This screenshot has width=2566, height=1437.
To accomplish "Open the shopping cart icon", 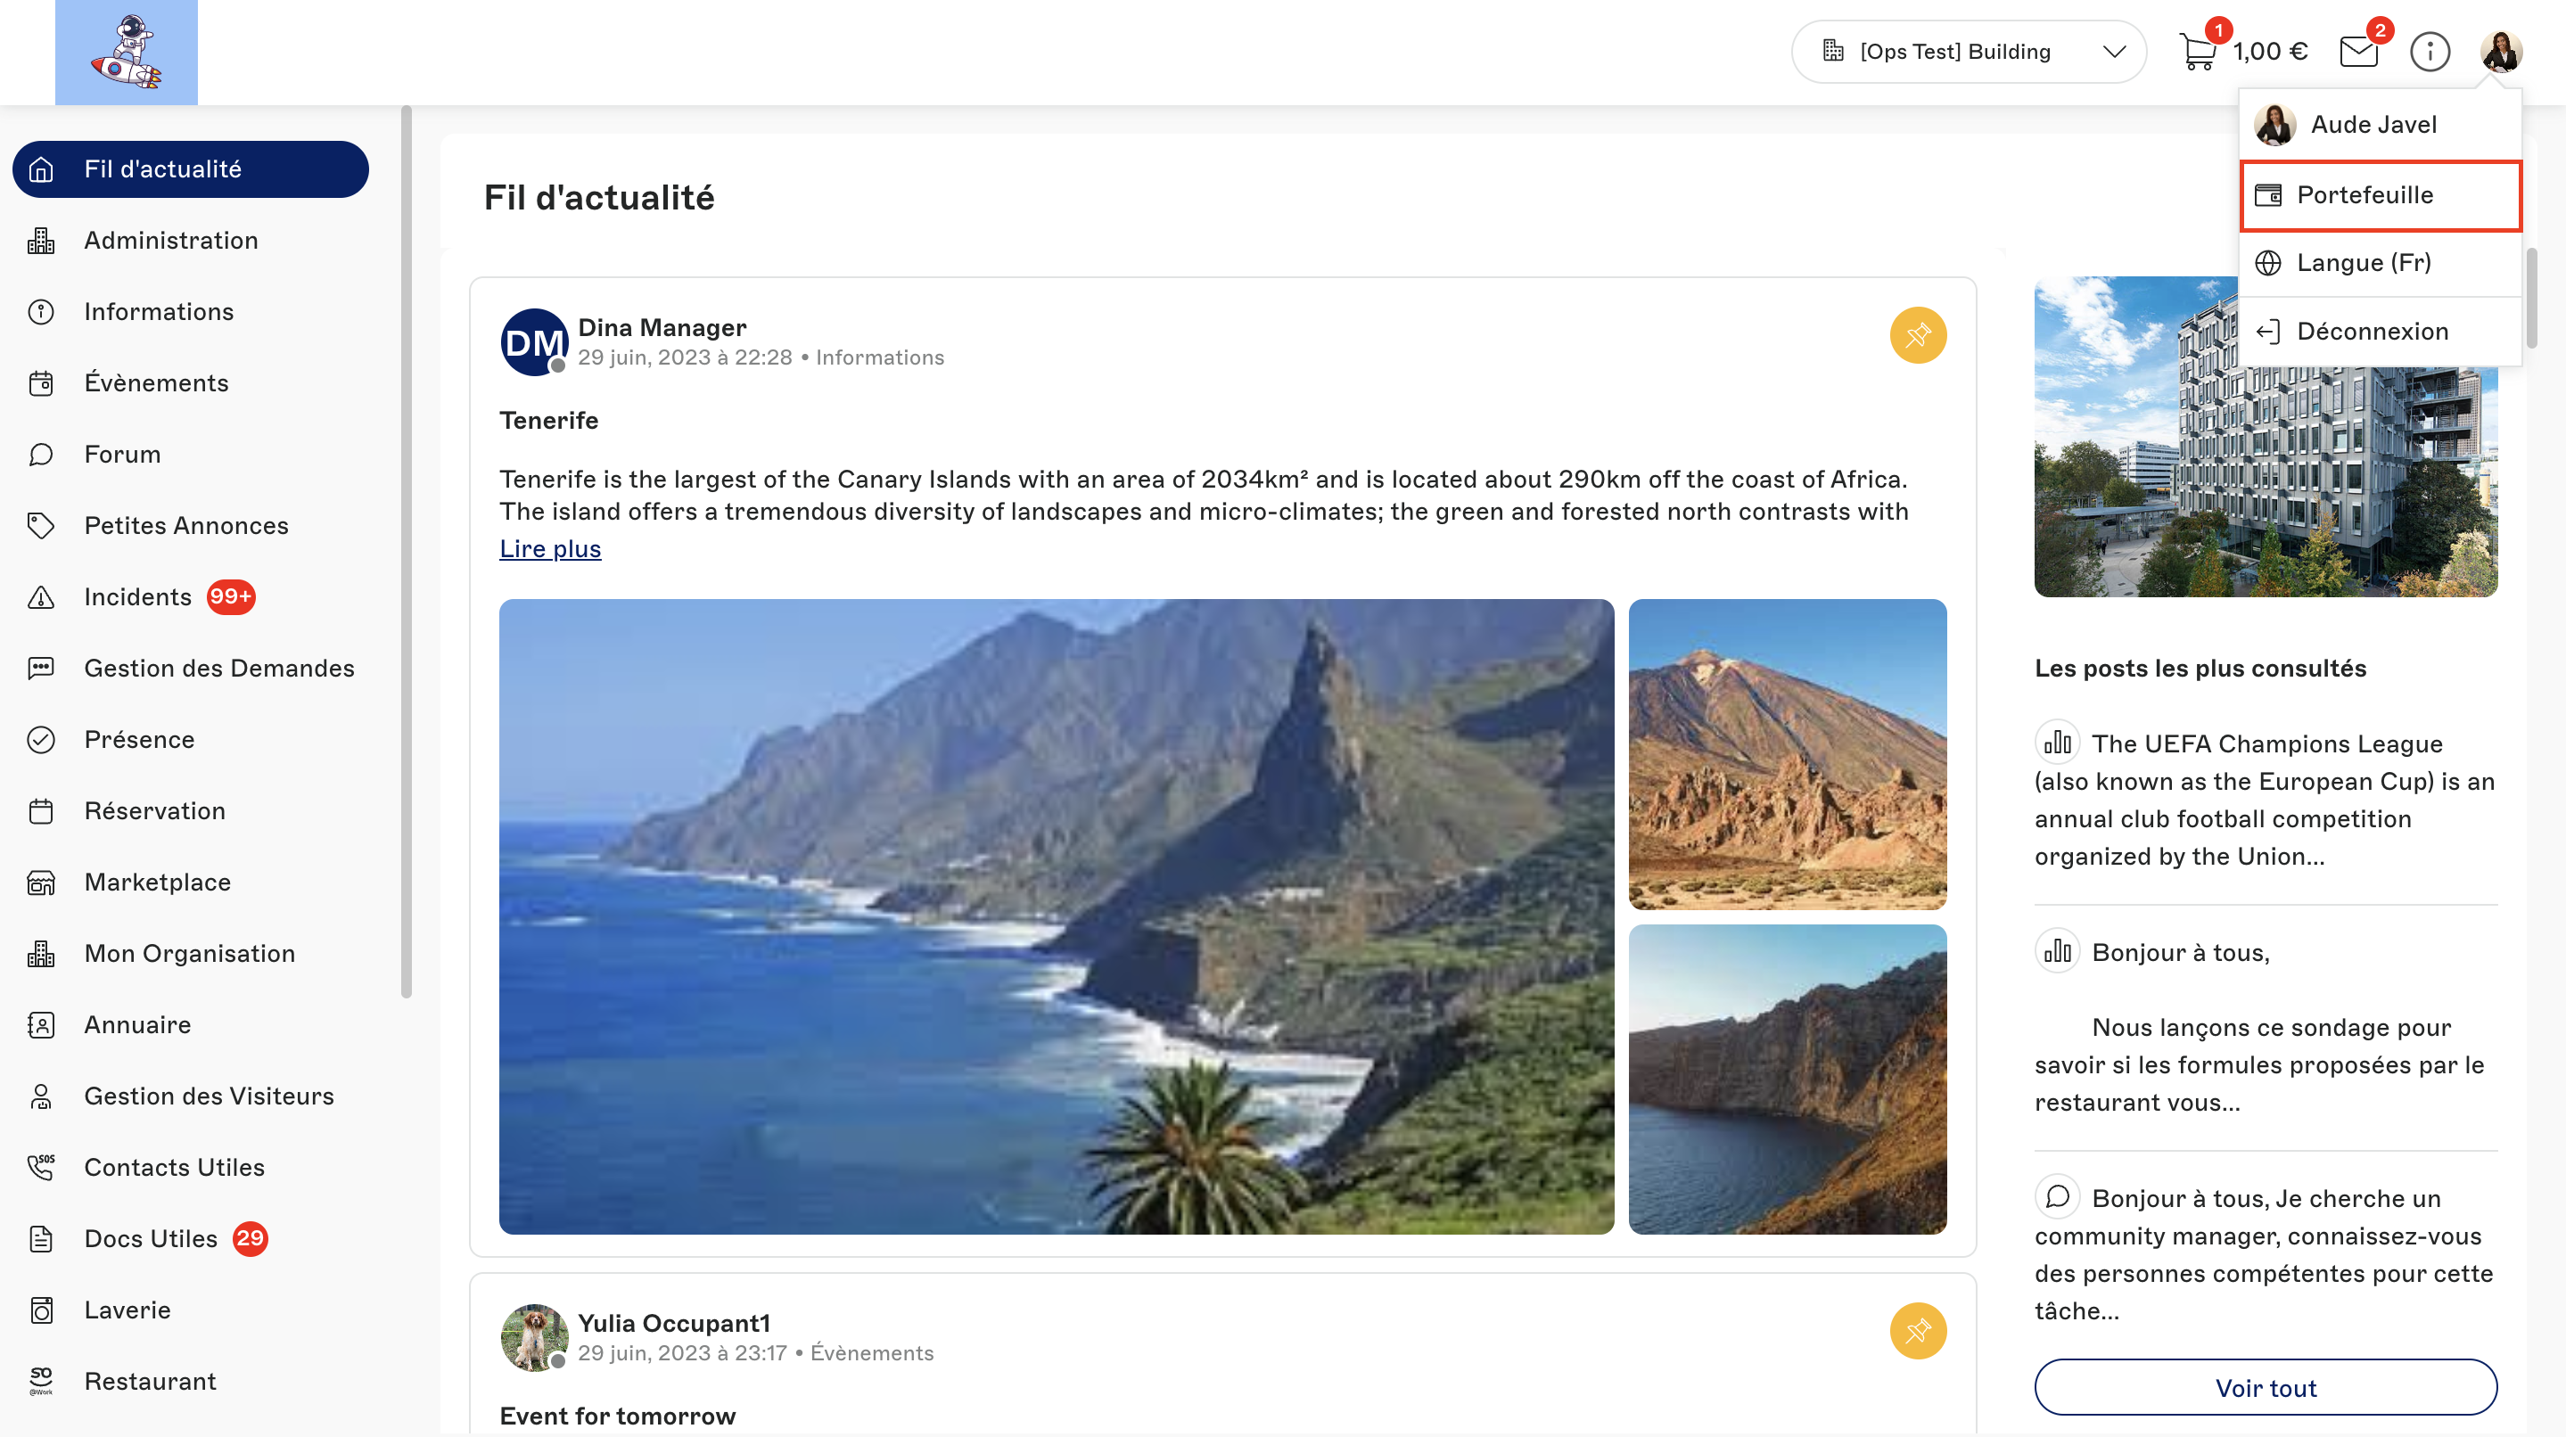I will click(2198, 52).
